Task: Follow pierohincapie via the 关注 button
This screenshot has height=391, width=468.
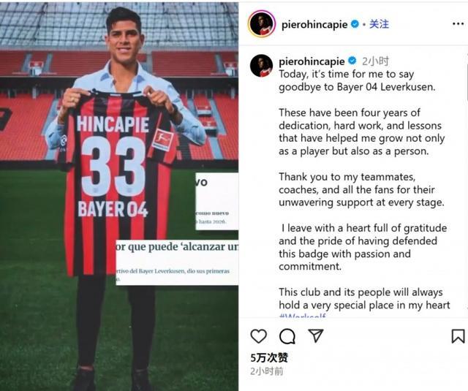Action: pos(379,24)
